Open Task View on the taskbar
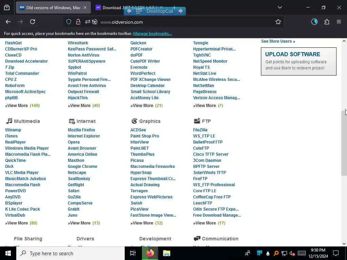Image resolution: width=347 pixels, height=260 pixels. (x=133, y=253)
